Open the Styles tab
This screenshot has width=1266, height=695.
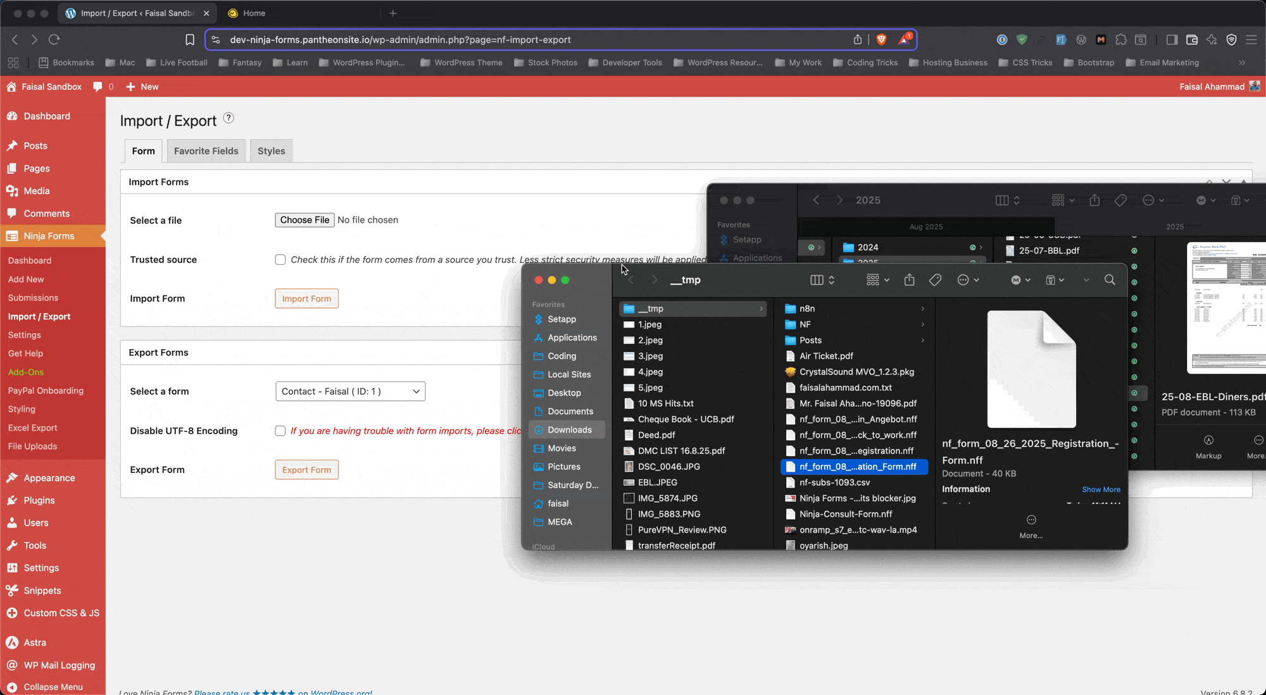tap(271, 151)
